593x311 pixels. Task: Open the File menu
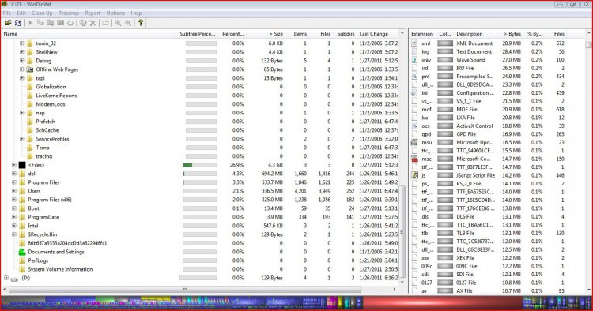pyautogui.click(x=7, y=13)
